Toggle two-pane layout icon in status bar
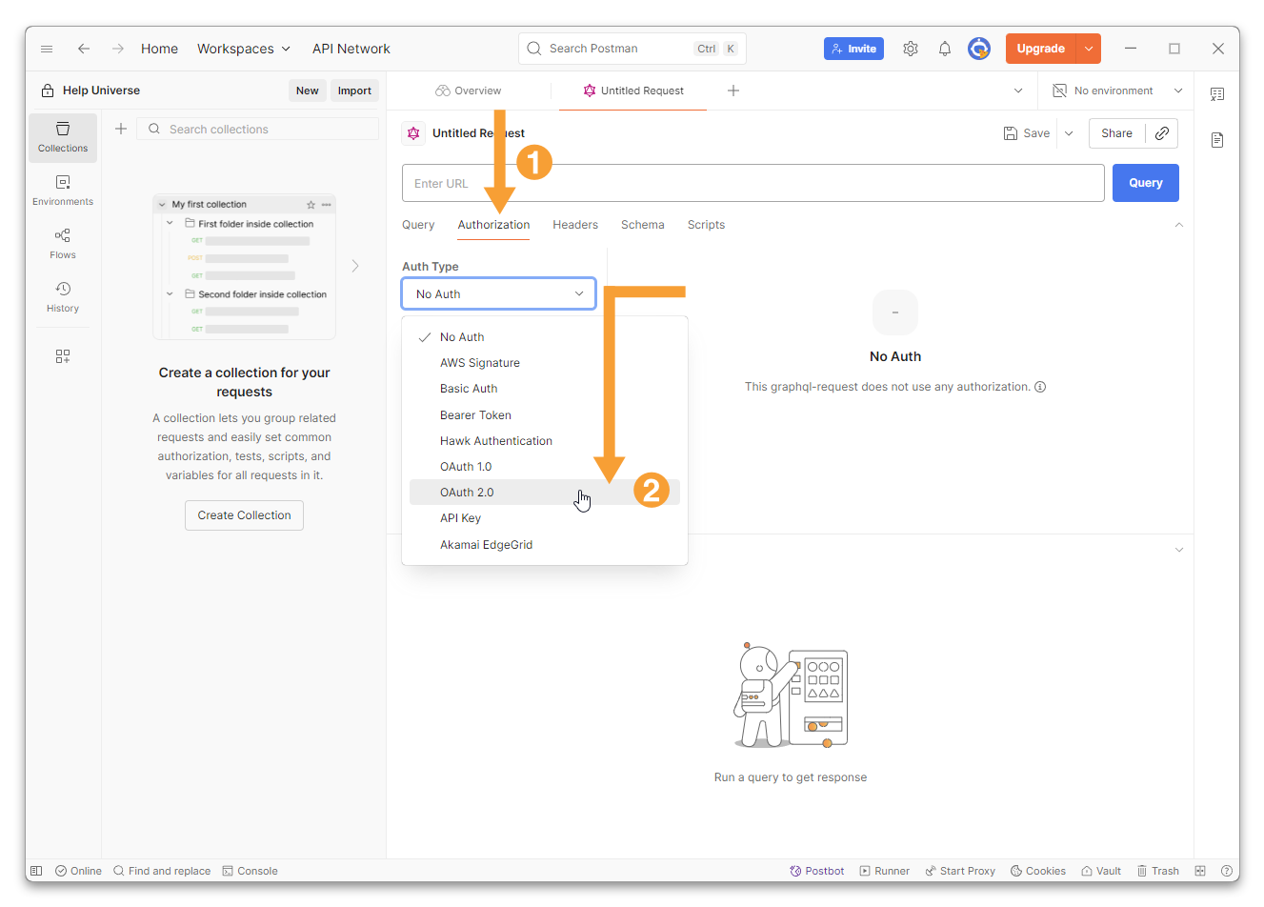The width and height of the screenshot is (1264, 907). pyautogui.click(x=1200, y=871)
